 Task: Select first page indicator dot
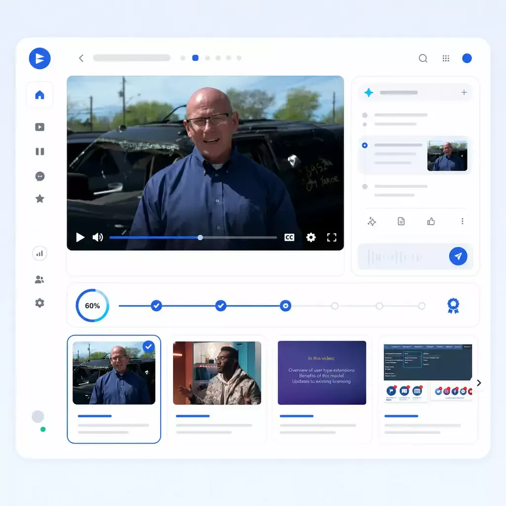pos(183,58)
